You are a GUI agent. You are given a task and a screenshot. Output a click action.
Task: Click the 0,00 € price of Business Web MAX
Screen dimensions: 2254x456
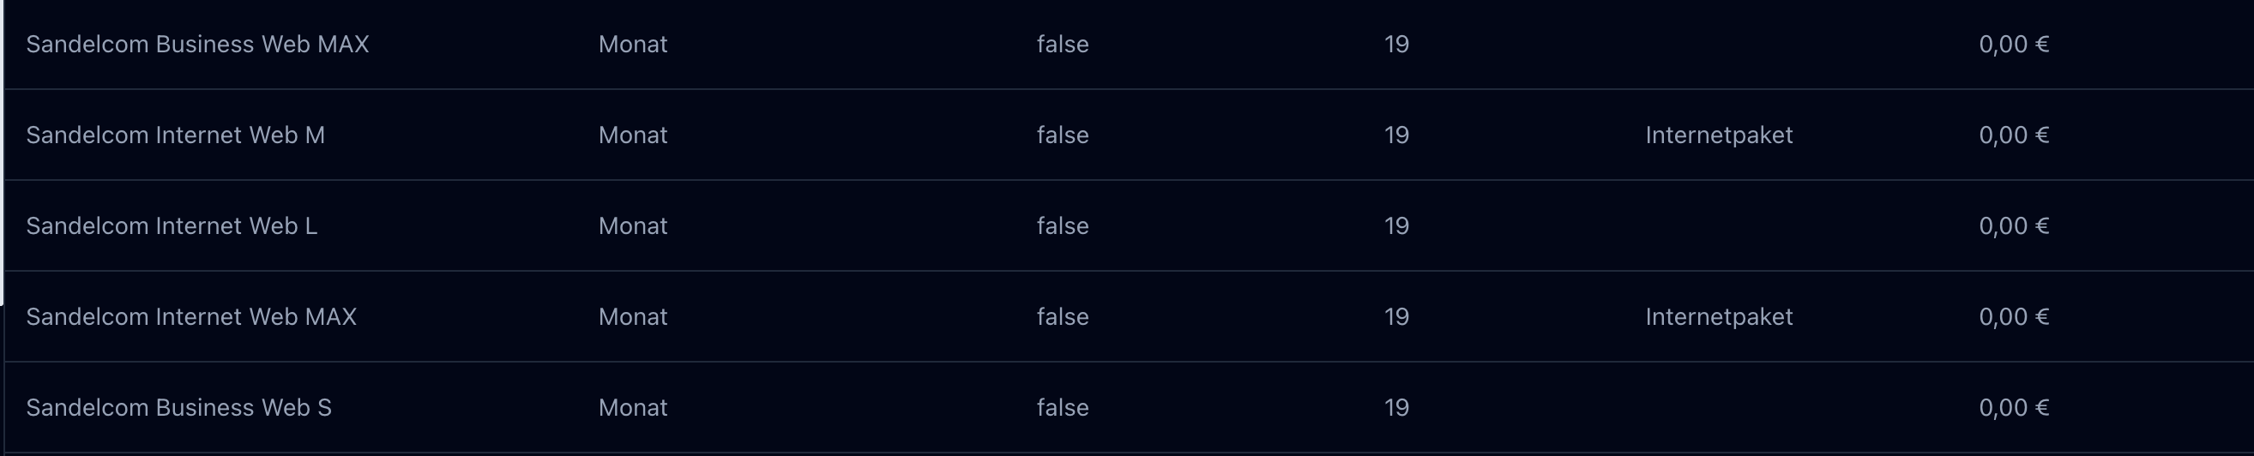pos(2013,45)
